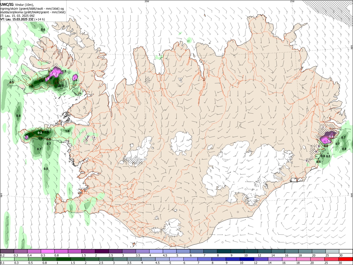The image size is (353, 265).
Task: Click the '1.0' value east of Snæfellsnes
Action: coord(67,131)
